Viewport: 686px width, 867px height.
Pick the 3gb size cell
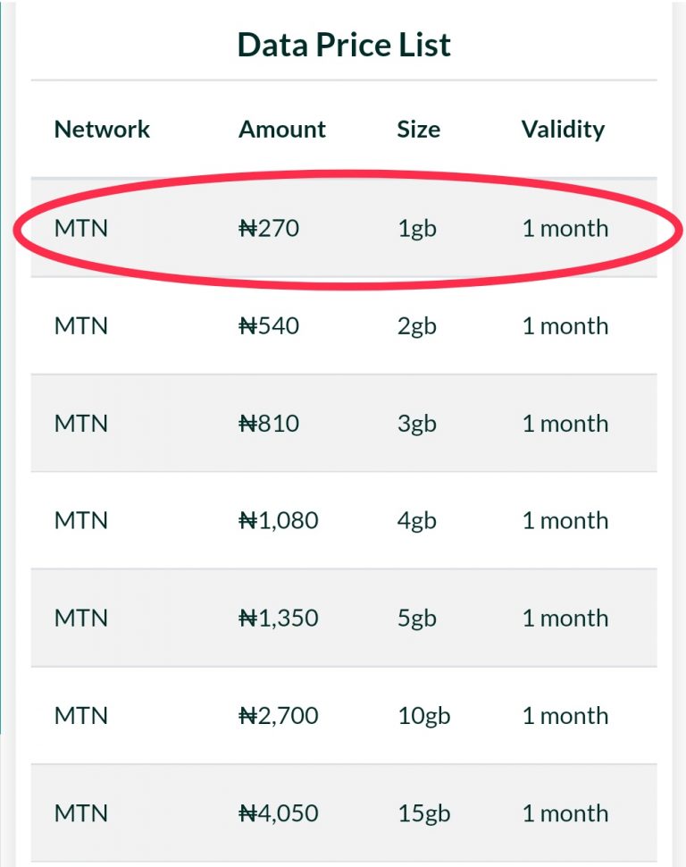tap(417, 424)
